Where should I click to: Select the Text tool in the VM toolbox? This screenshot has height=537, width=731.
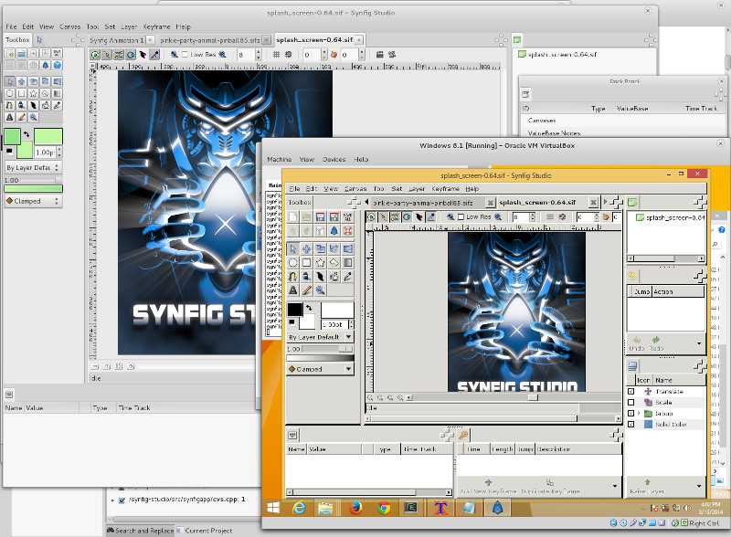tap(293, 290)
